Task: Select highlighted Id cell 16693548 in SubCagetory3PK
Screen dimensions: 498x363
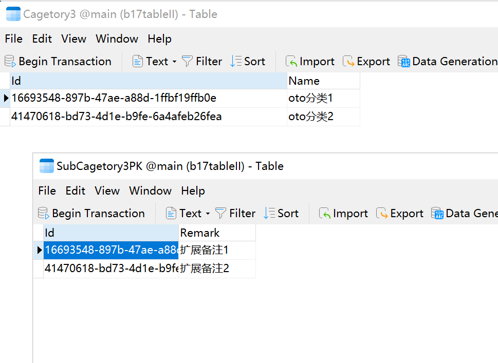Action: [x=111, y=251]
